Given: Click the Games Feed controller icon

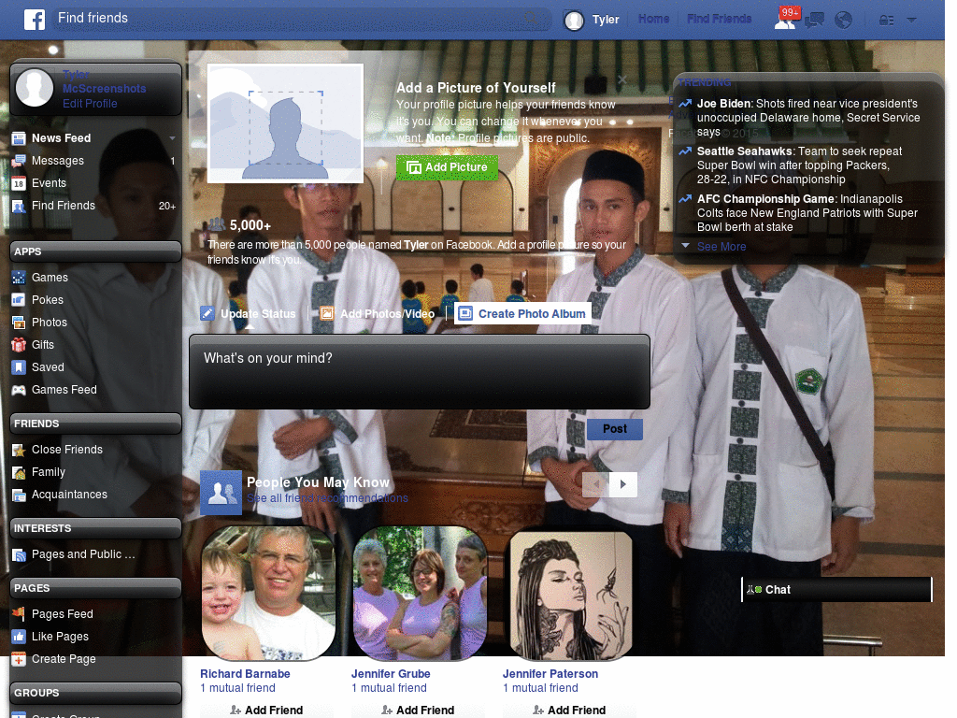Looking at the screenshot, I should coord(19,390).
